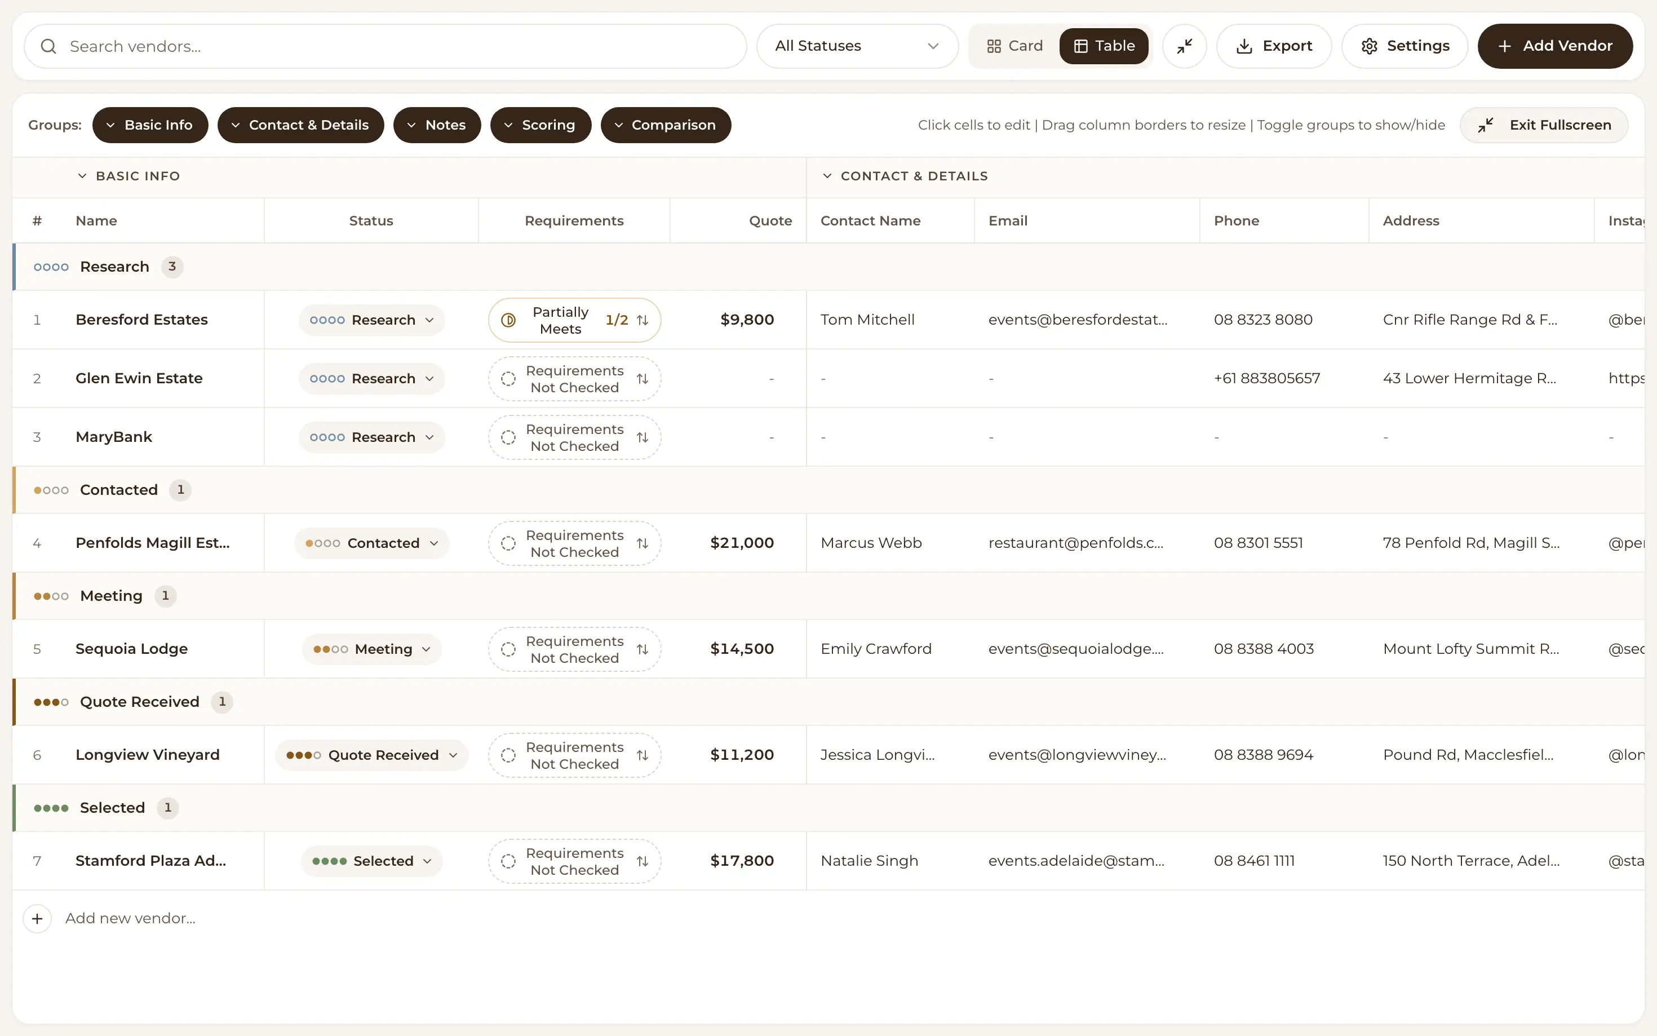
Task: Open Sequoia Lodge Meeting status dropdown
Action: [x=372, y=649]
